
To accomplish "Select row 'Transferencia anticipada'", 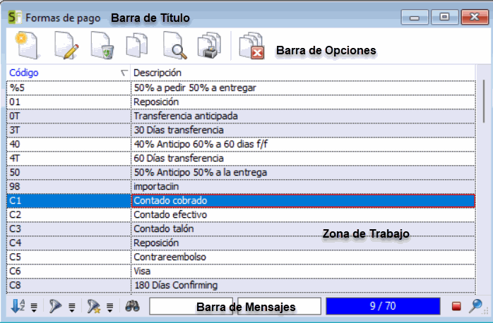I will [x=241, y=116].
